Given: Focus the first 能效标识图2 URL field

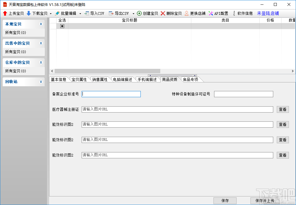Looking at the screenshot, I should point(177,124).
